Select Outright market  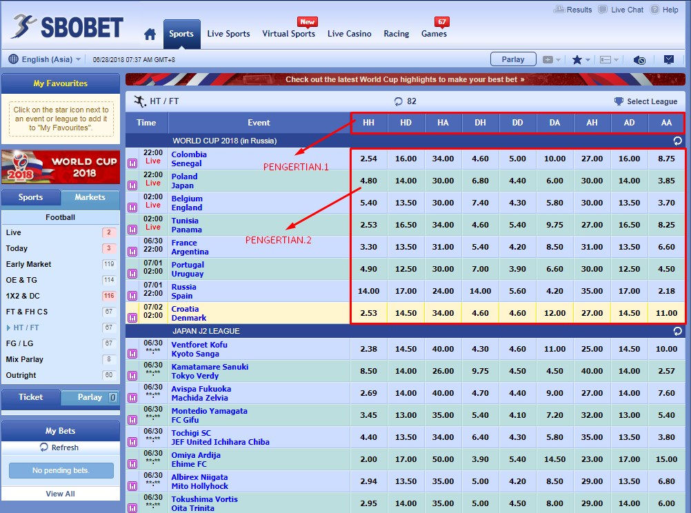click(61, 375)
